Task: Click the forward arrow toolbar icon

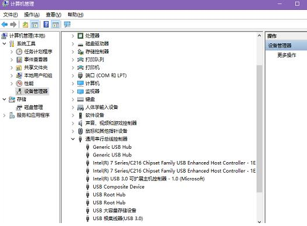Action: pyautogui.click(x=13, y=25)
